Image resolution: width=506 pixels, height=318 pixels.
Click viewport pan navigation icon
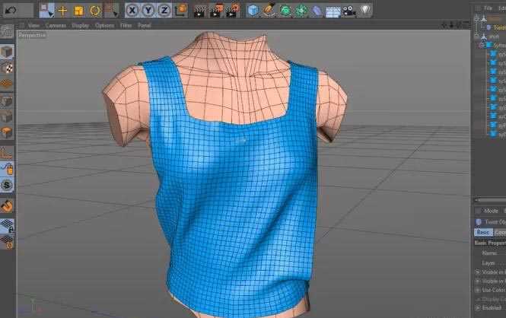pos(444,25)
